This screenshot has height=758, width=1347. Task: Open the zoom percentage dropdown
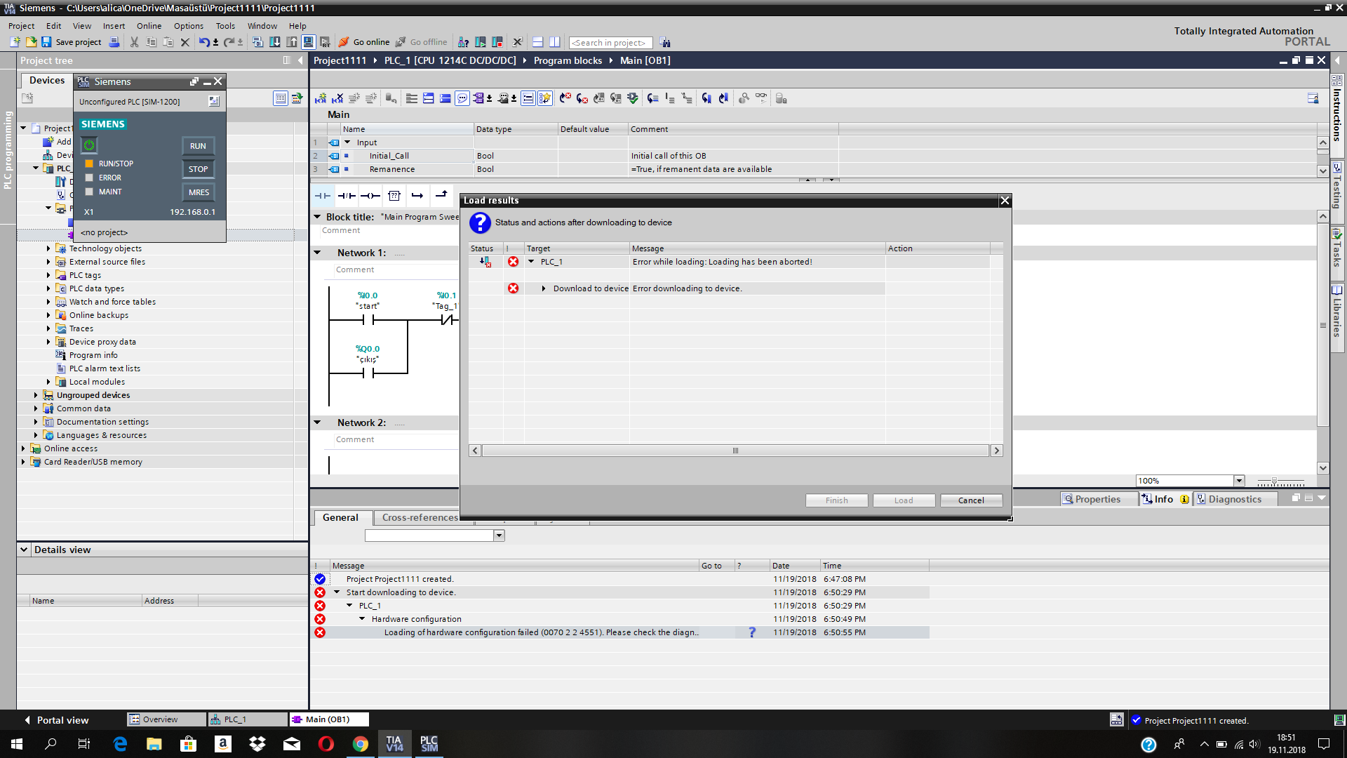[1239, 481]
